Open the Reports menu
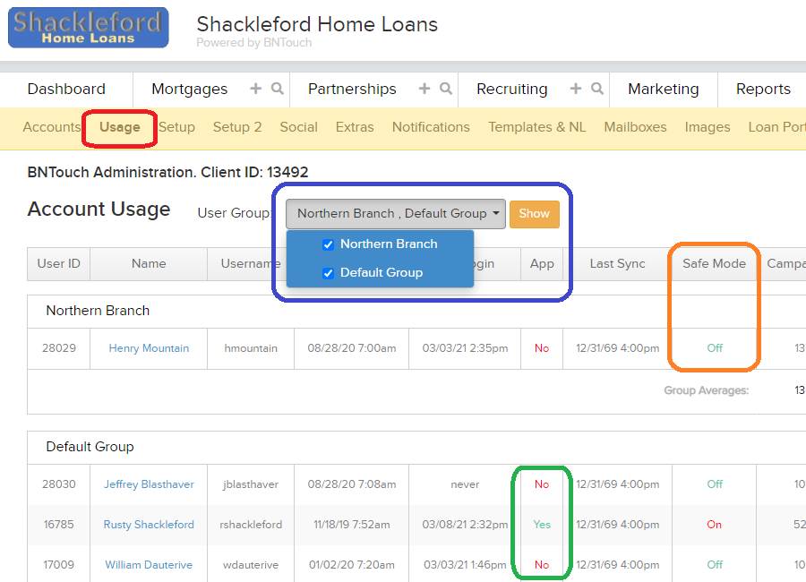Viewport: 806px width, 582px height. [x=763, y=89]
